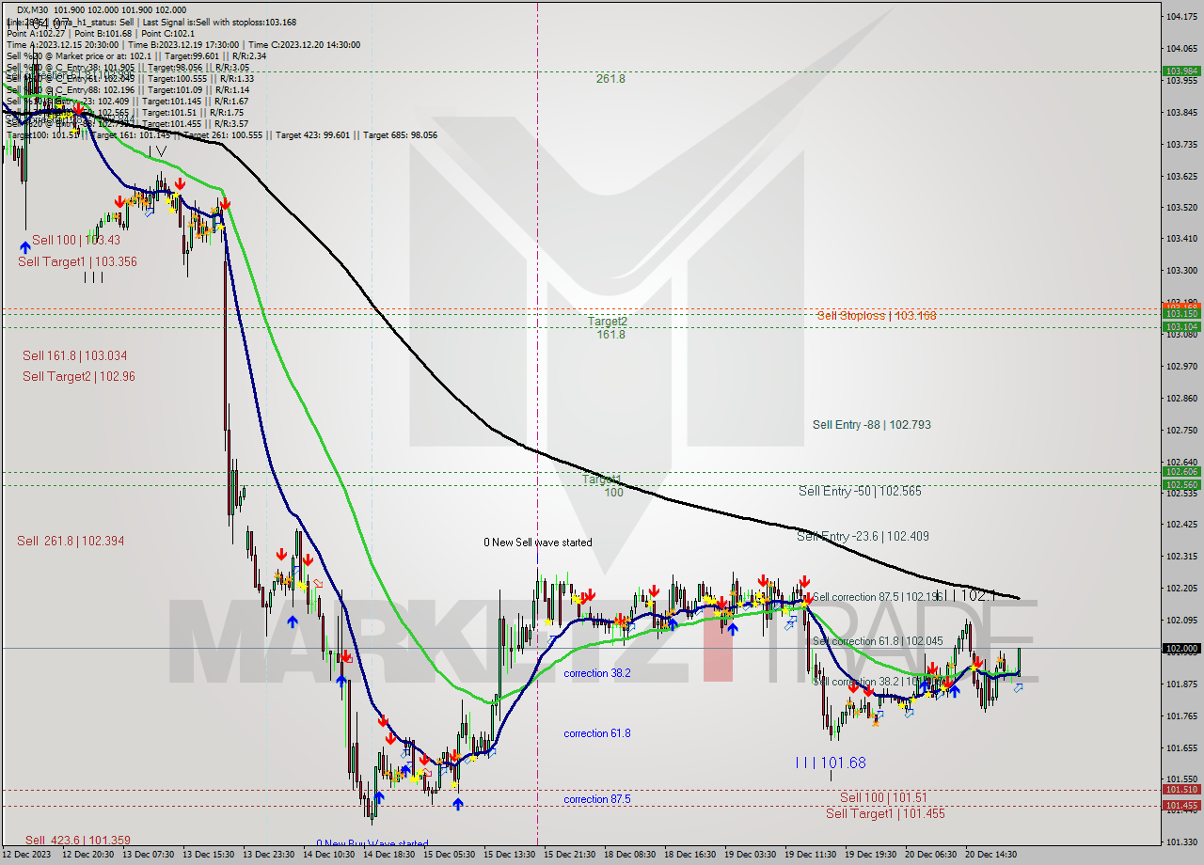Select the 'Sell 161.8 | 103.034' level label
The image size is (1204, 865).
(74, 355)
